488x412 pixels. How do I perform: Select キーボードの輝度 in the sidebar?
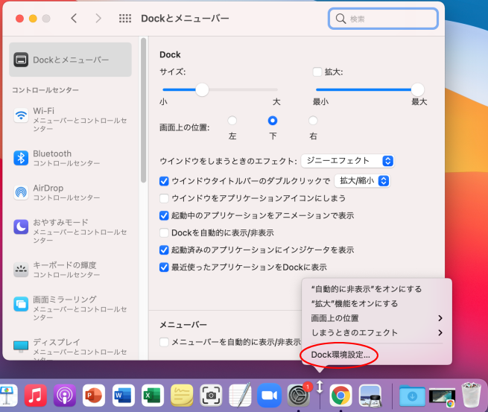click(x=70, y=270)
